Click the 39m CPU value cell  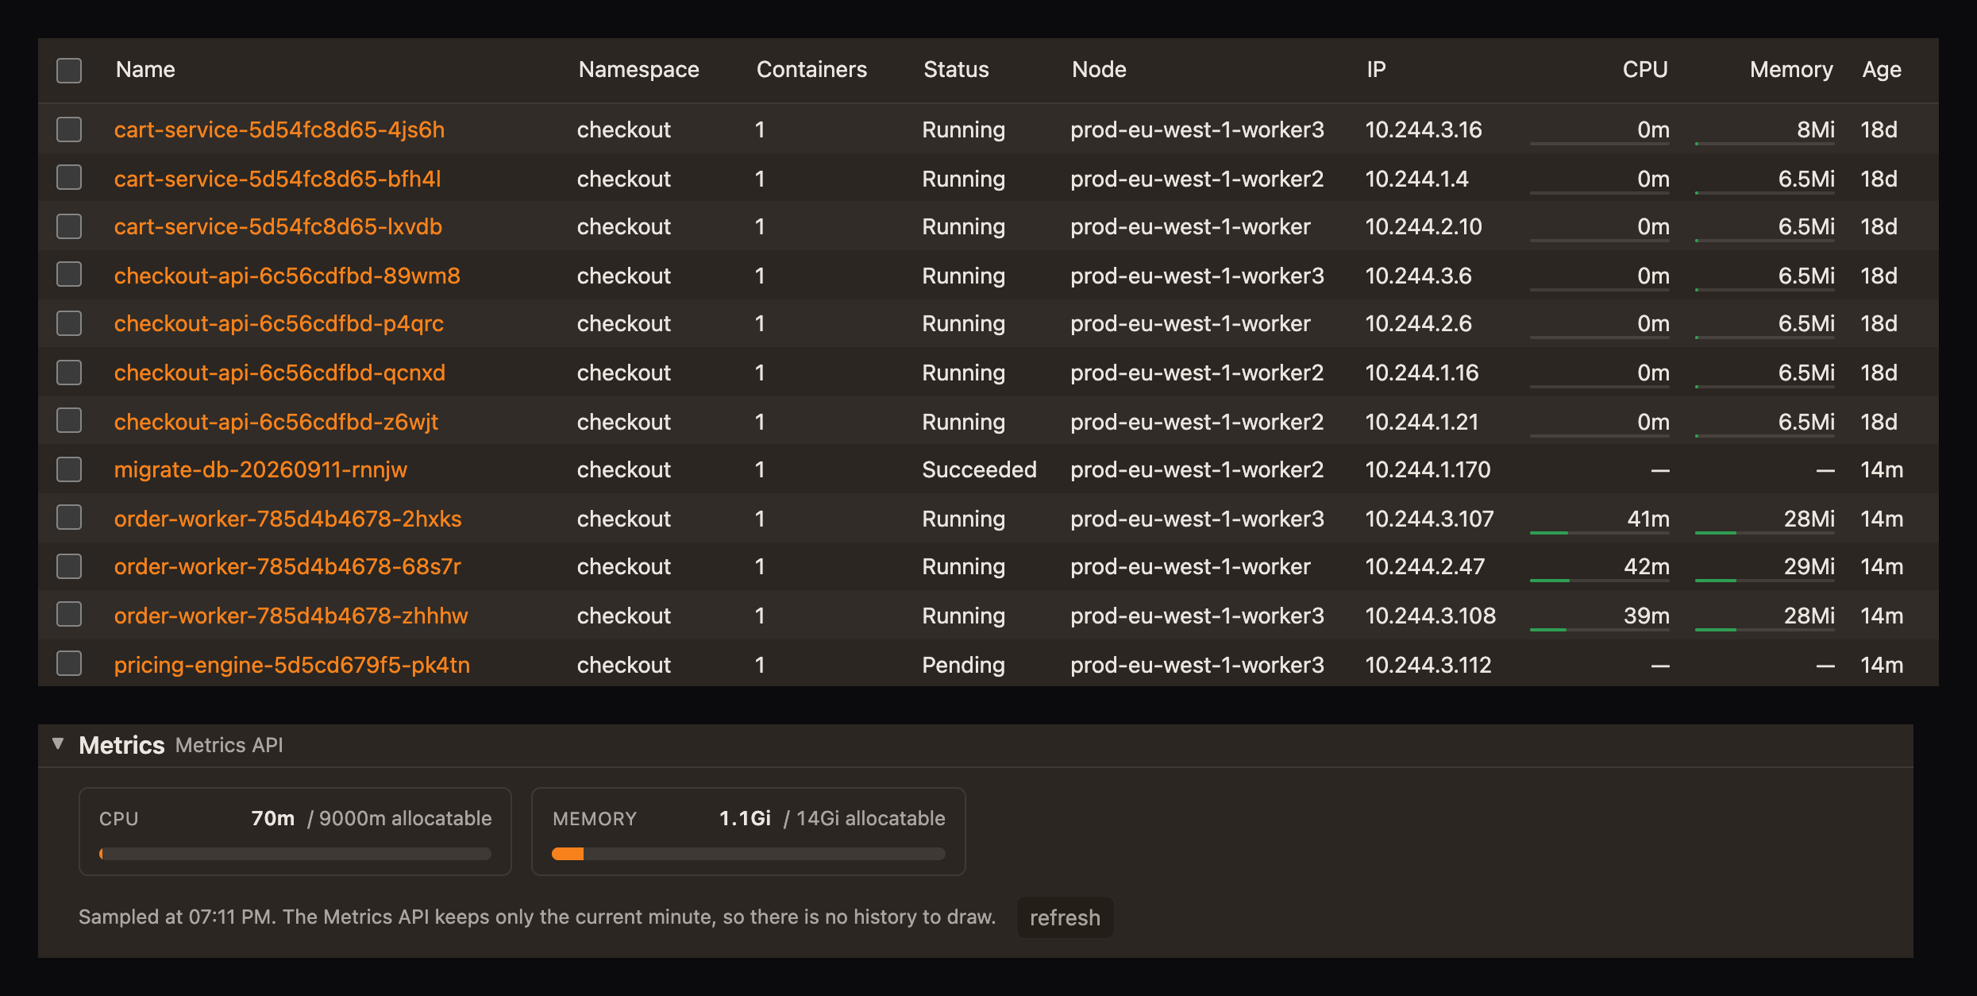[1647, 616]
